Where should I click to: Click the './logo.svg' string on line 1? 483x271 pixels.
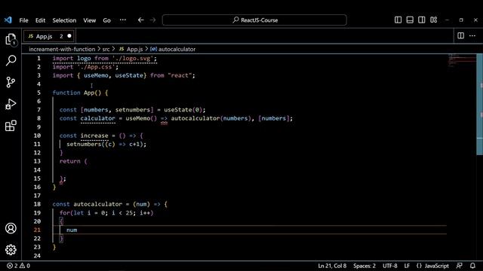click(133, 58)
